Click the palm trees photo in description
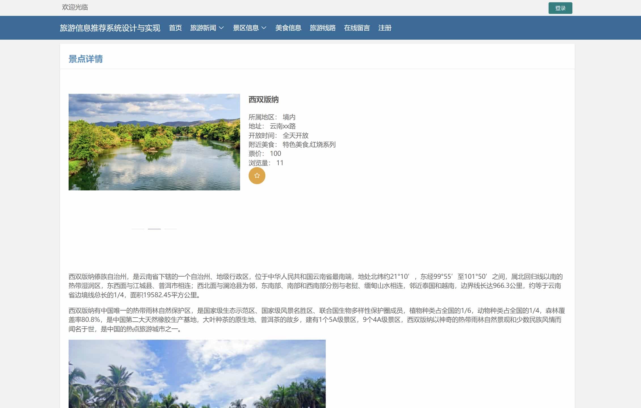This screenshot has height=408, width=641. tap(197, 374)
